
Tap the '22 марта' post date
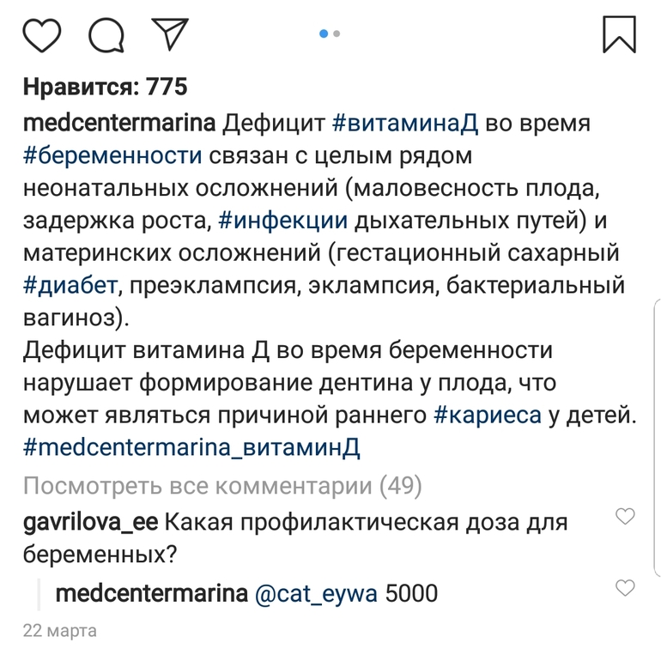pos(59,631)
